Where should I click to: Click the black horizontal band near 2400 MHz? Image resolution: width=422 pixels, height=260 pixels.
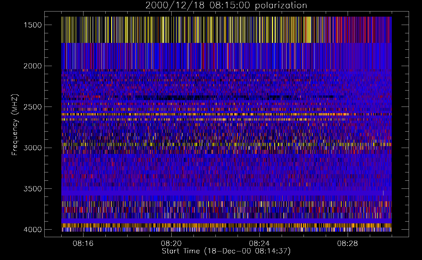[x=226, y=98]
